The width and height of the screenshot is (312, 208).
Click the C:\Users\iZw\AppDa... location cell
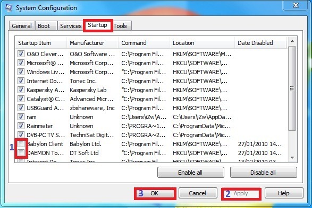pyautogui.click(x=202, y=117)
